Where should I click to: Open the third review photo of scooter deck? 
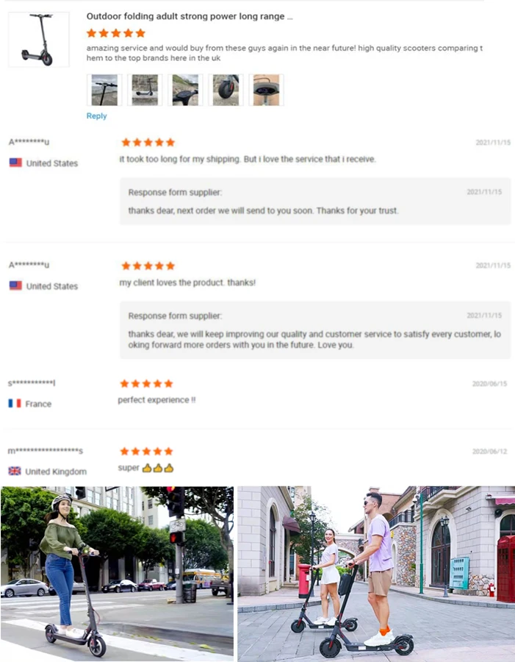coord(186,90)
